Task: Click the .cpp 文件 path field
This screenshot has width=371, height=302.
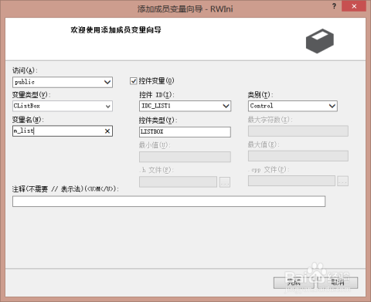Action: tap(291, 181)
